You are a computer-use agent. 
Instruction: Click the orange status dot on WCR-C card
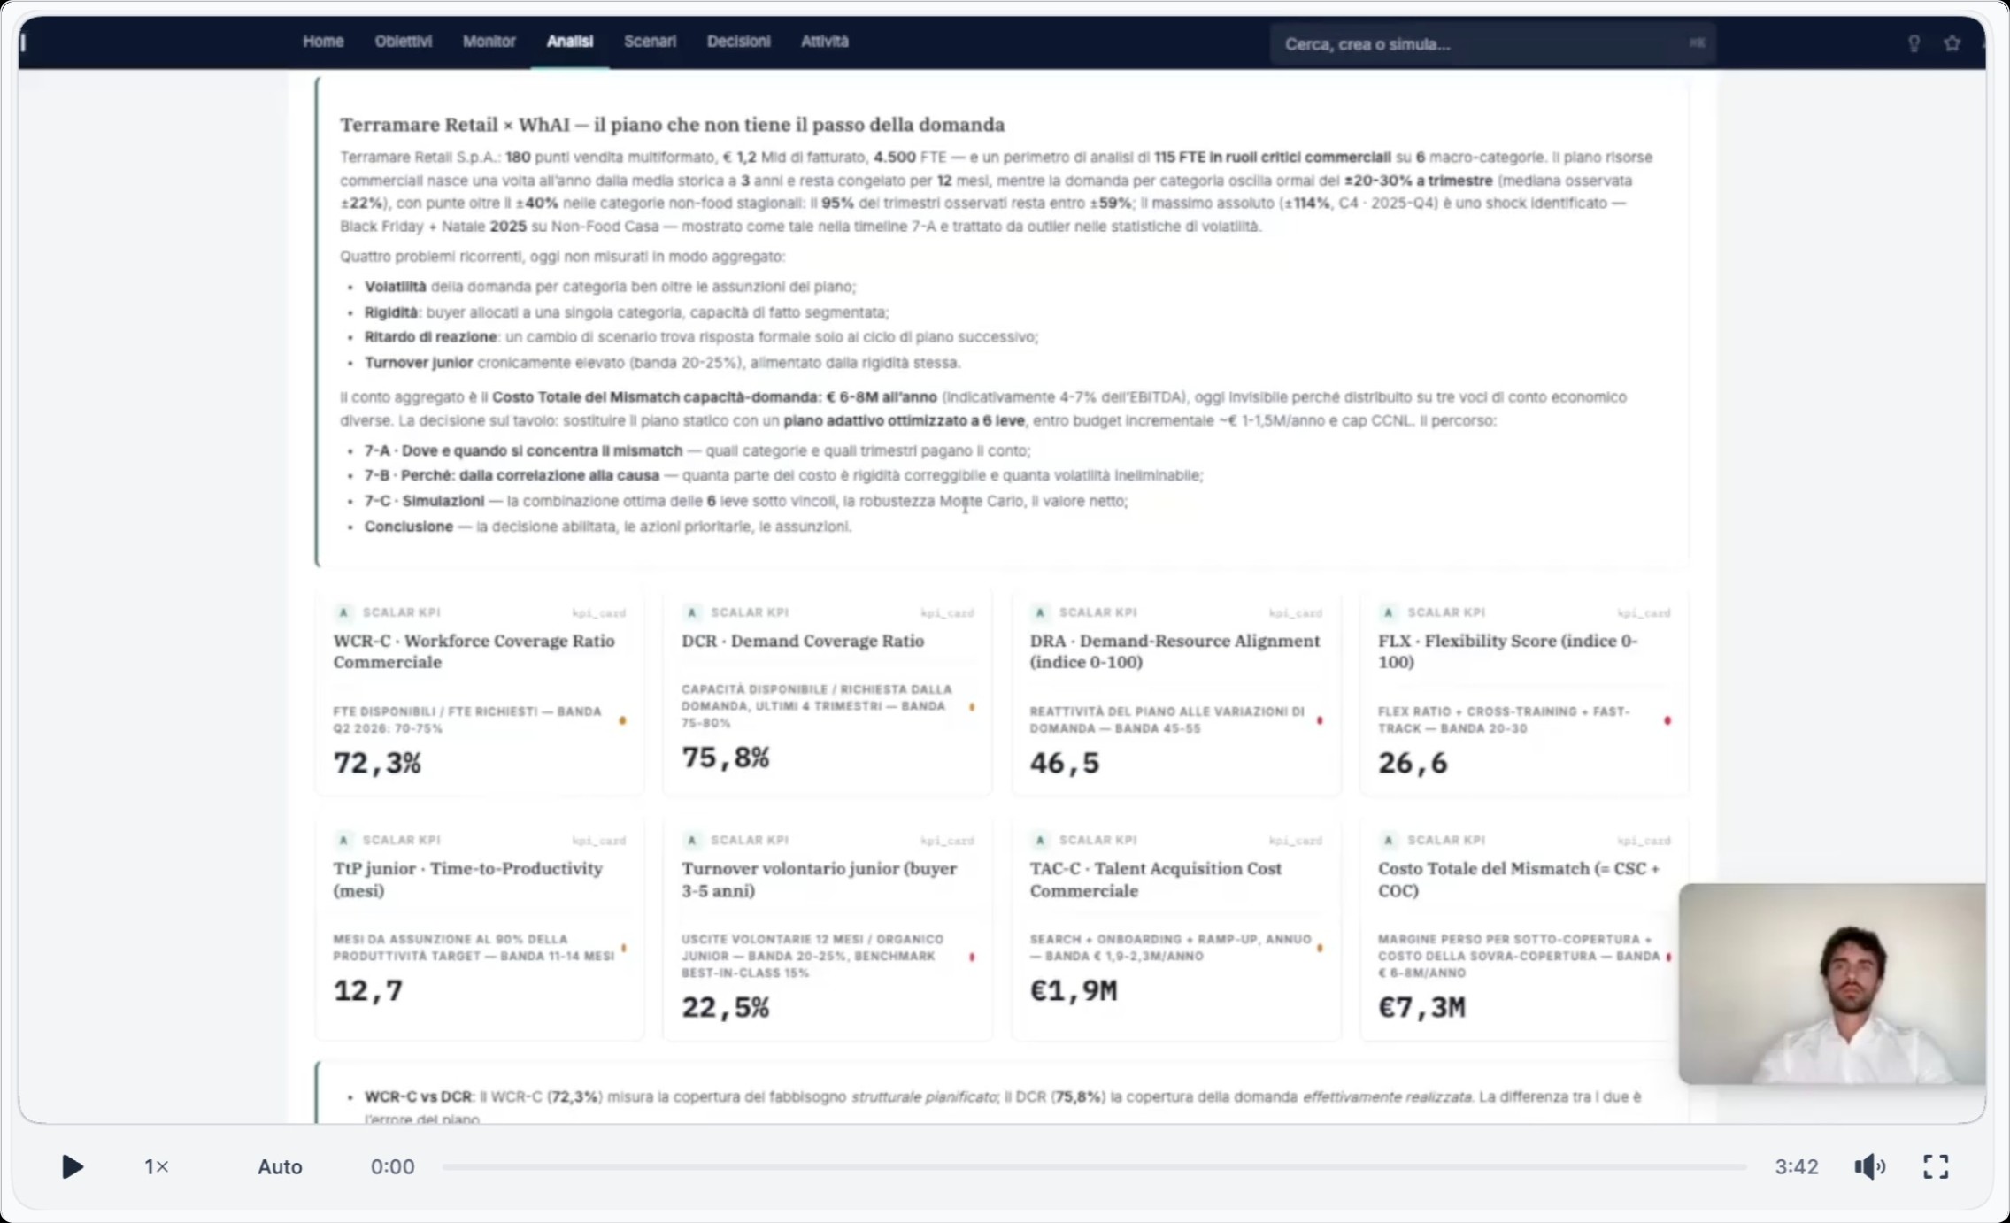click(623, 720)
